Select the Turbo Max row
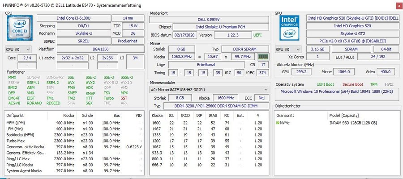This screenshot has width=403, height=179. [74, 141]
